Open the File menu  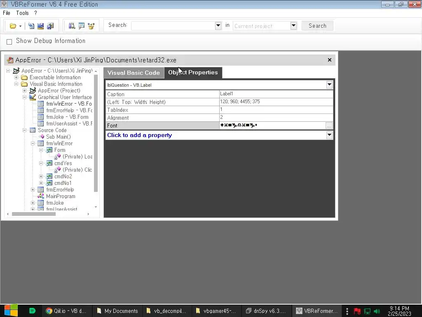(x=7, y=13)
